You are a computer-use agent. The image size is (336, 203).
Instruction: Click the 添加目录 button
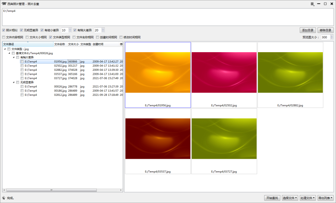click(308, 30)
